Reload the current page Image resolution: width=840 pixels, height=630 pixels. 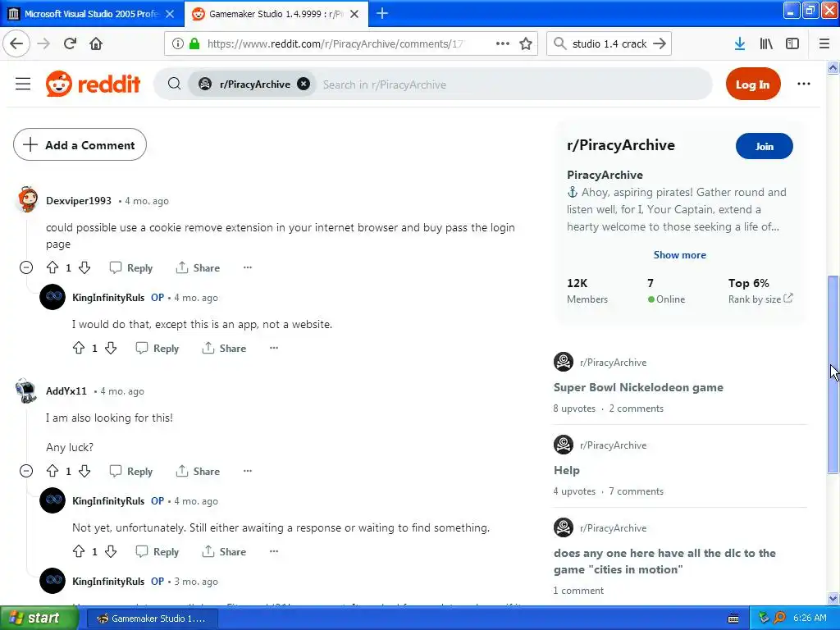coord(70,43)
